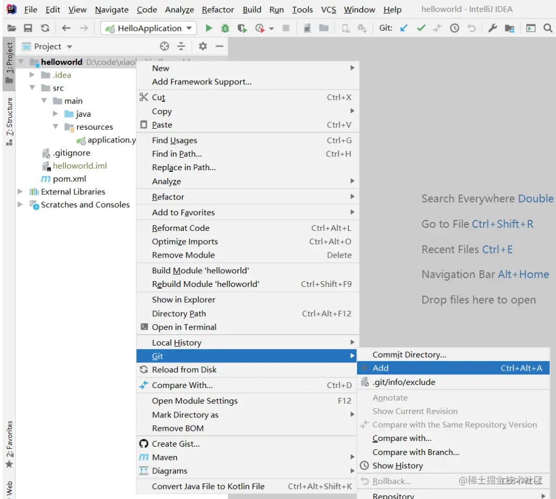Open the Project view selector dropdown
This screenshot has height=499, width=556.
tap(48, 47)
